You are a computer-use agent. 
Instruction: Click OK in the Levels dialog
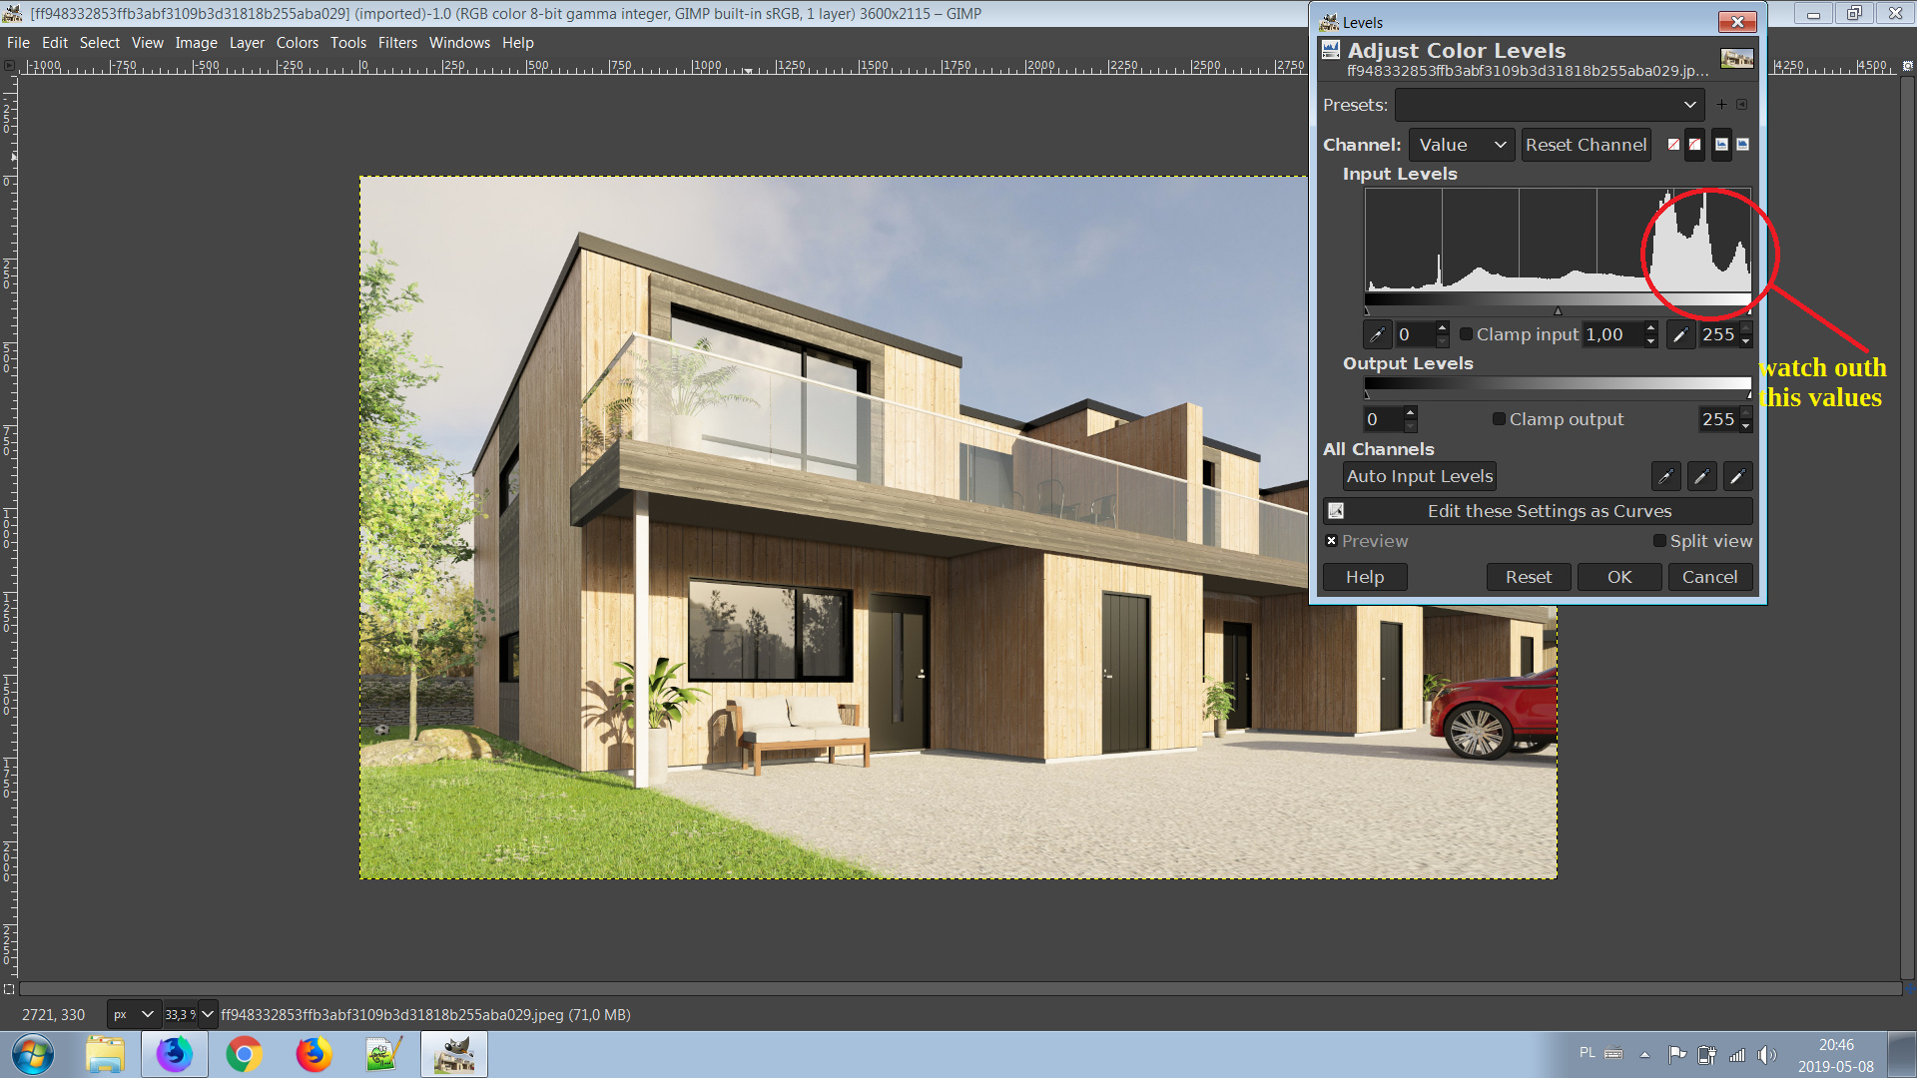(x=1618, y=577)
